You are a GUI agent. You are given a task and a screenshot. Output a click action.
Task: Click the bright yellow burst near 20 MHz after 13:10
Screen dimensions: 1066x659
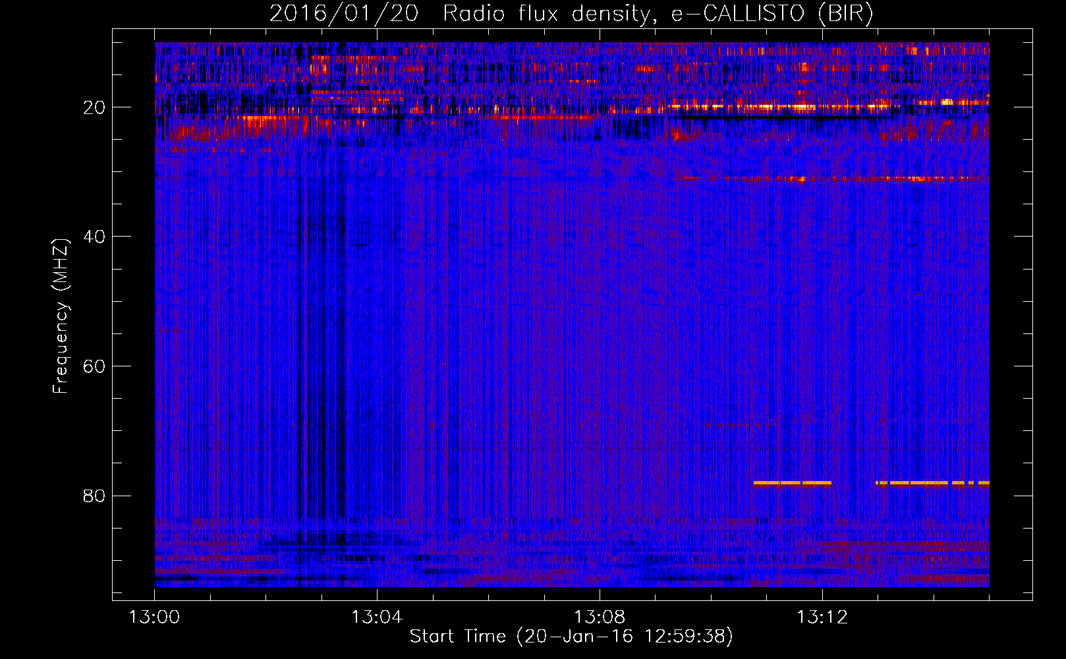[x=781, y=106]
